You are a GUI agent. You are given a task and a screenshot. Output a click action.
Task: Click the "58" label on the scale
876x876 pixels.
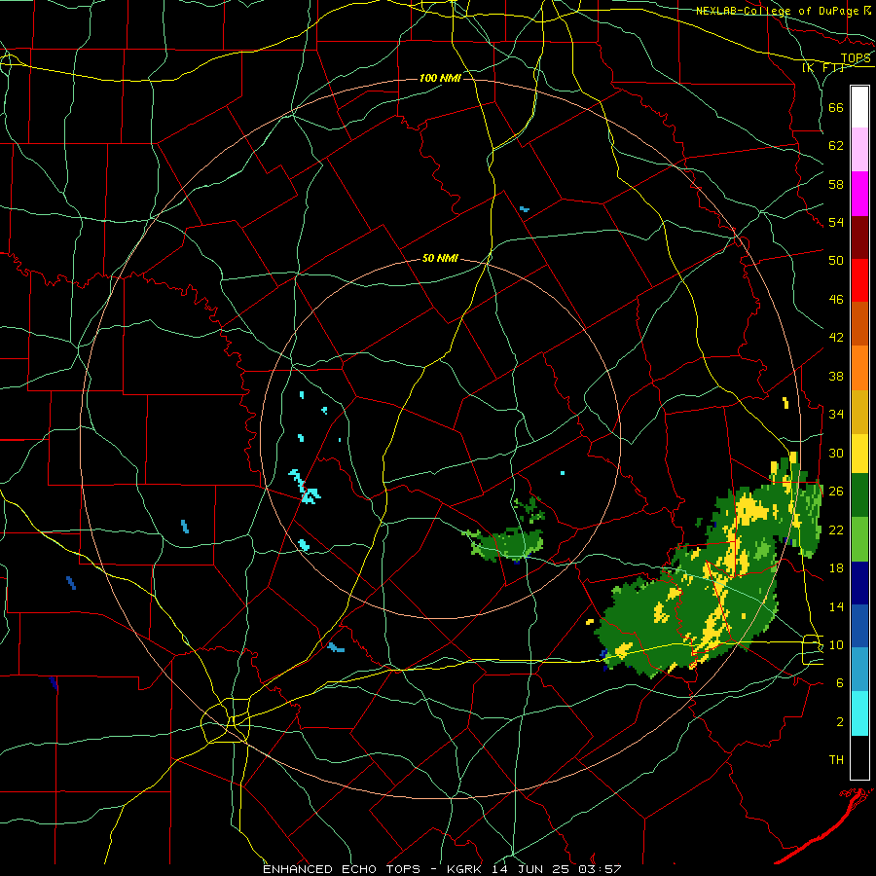point(836,184)
